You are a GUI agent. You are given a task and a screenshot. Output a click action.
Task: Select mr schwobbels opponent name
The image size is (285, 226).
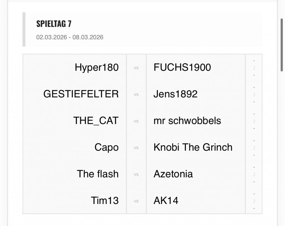click(187, 121)
